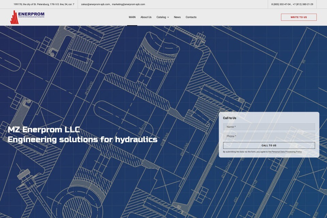The image size is (327, 218).
Task: Focus the Name field in the form
Action: (x=269, y=127)
